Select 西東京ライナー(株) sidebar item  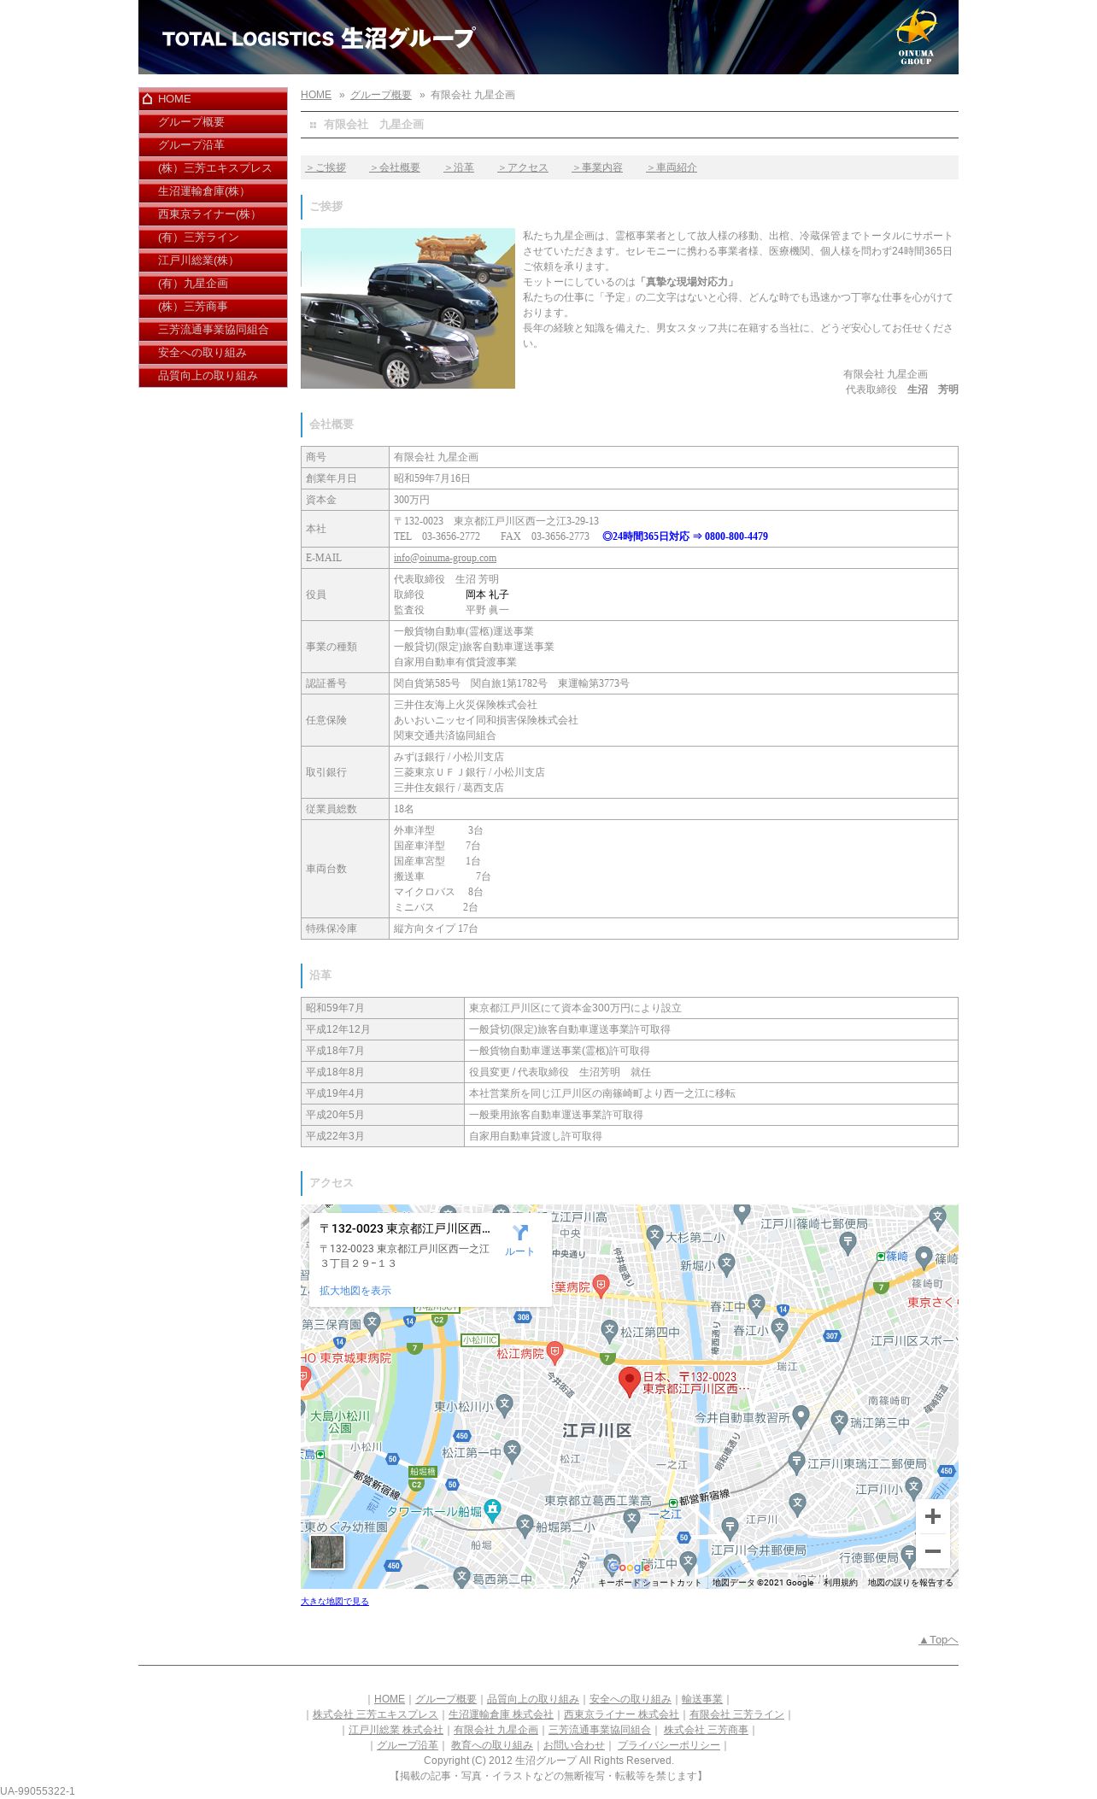213,214
